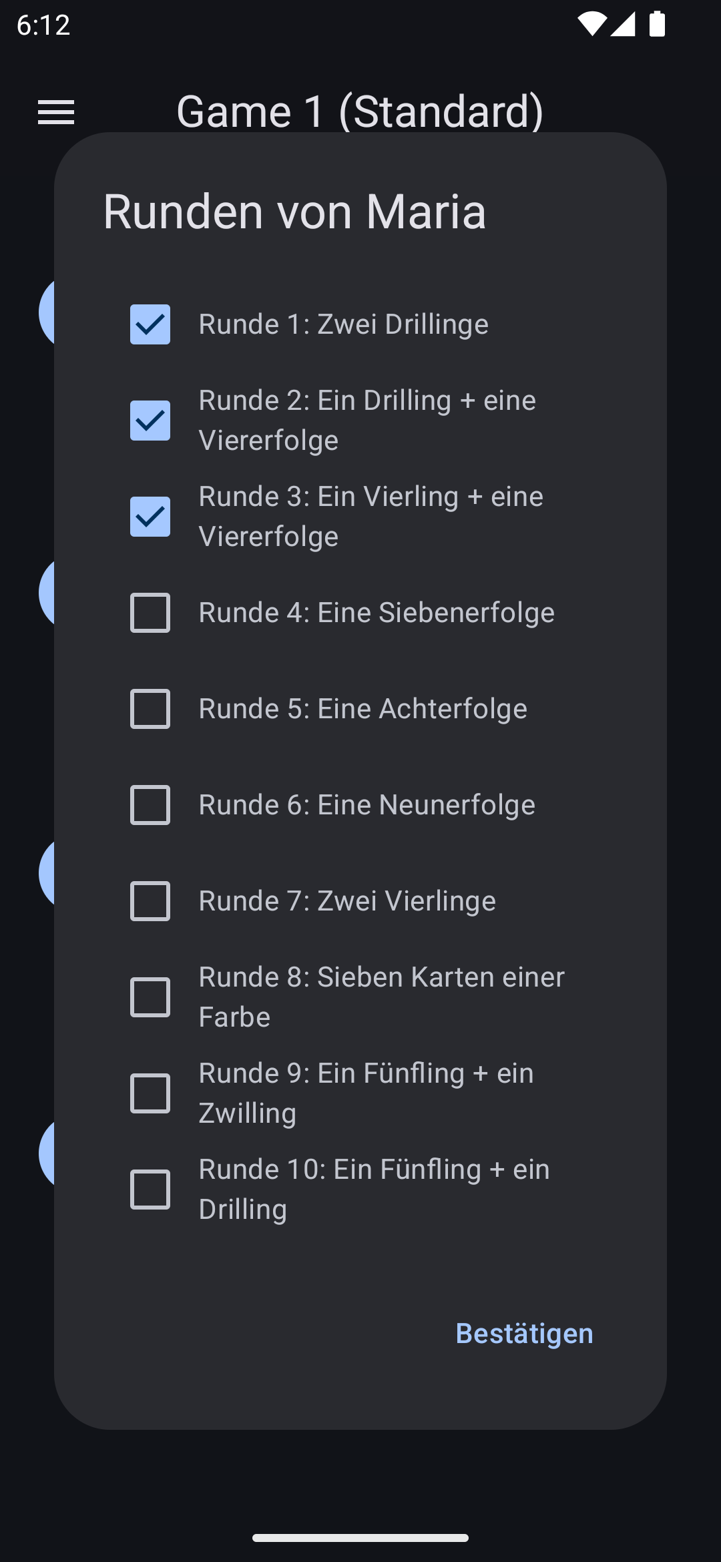Tap the Runde 4 Siebenerfolge label text

[x=377, y=613]
